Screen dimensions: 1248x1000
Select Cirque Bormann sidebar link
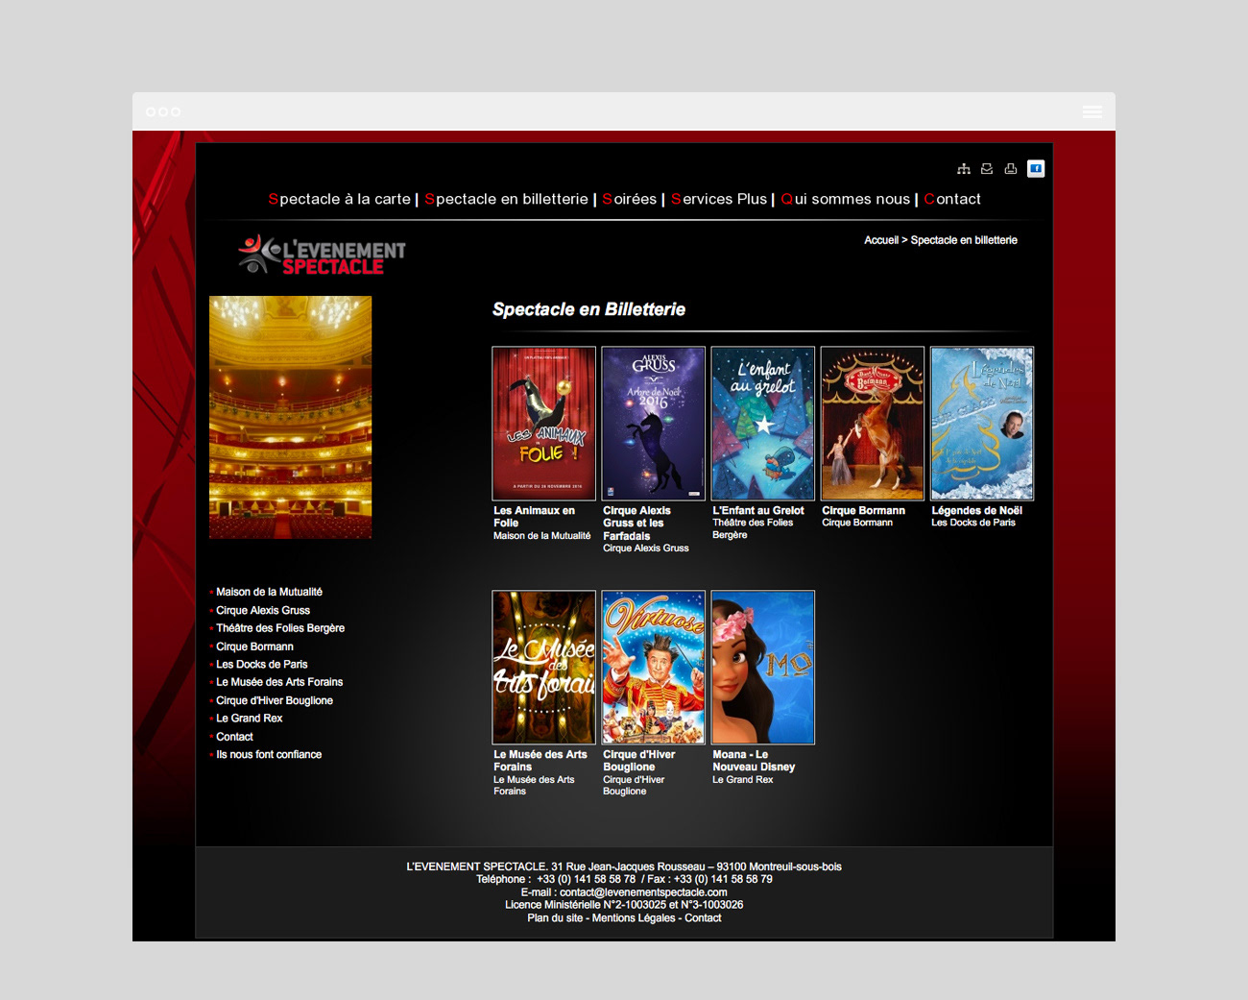click(x=254, y=646)
